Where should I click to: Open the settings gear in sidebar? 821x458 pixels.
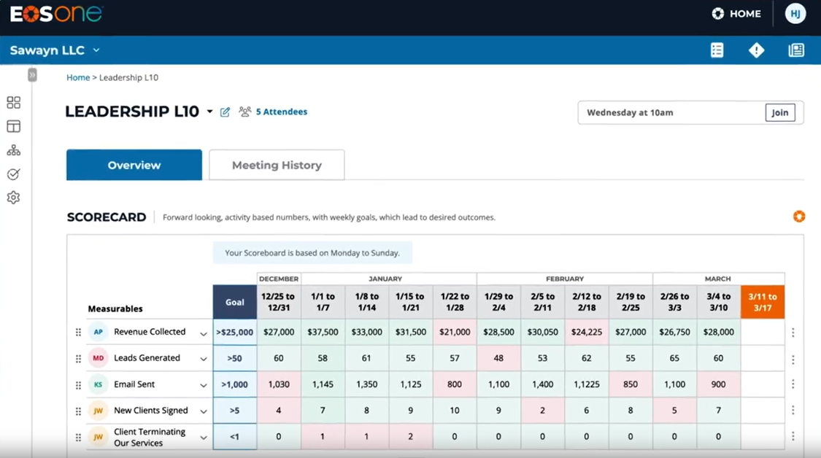14,198
